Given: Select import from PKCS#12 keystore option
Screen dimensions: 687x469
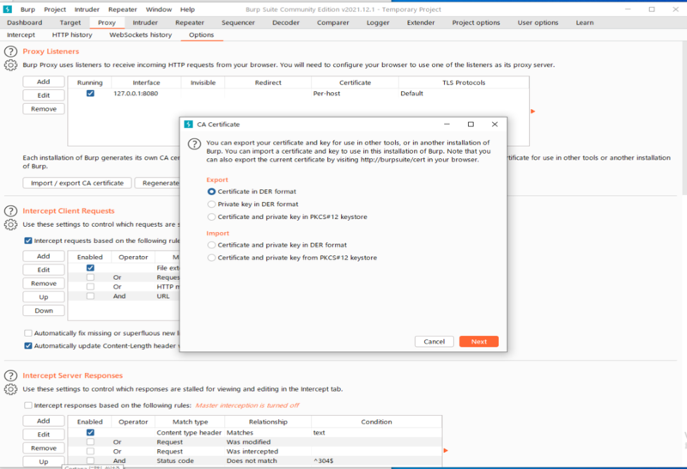Looking at the screenshot, I should click(x=211, y=258).
